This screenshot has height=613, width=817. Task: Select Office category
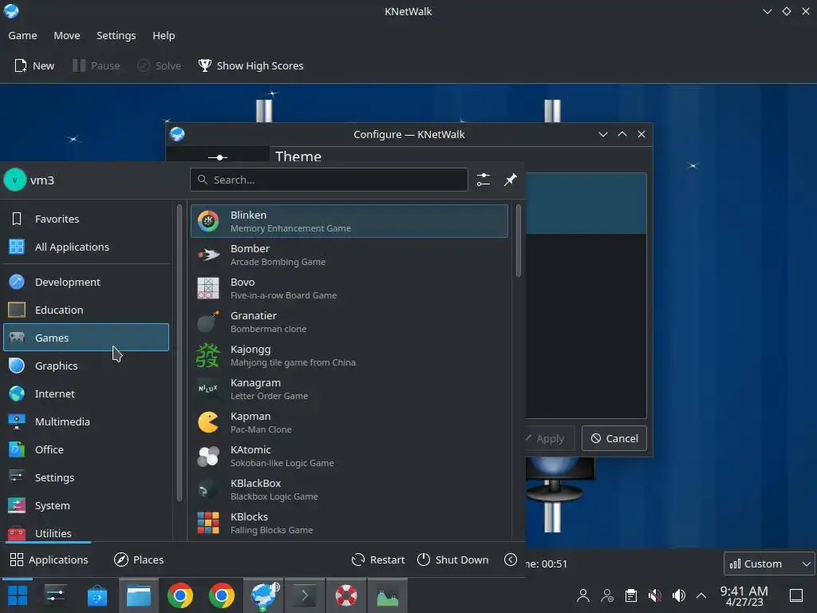(x=86, y=450)
